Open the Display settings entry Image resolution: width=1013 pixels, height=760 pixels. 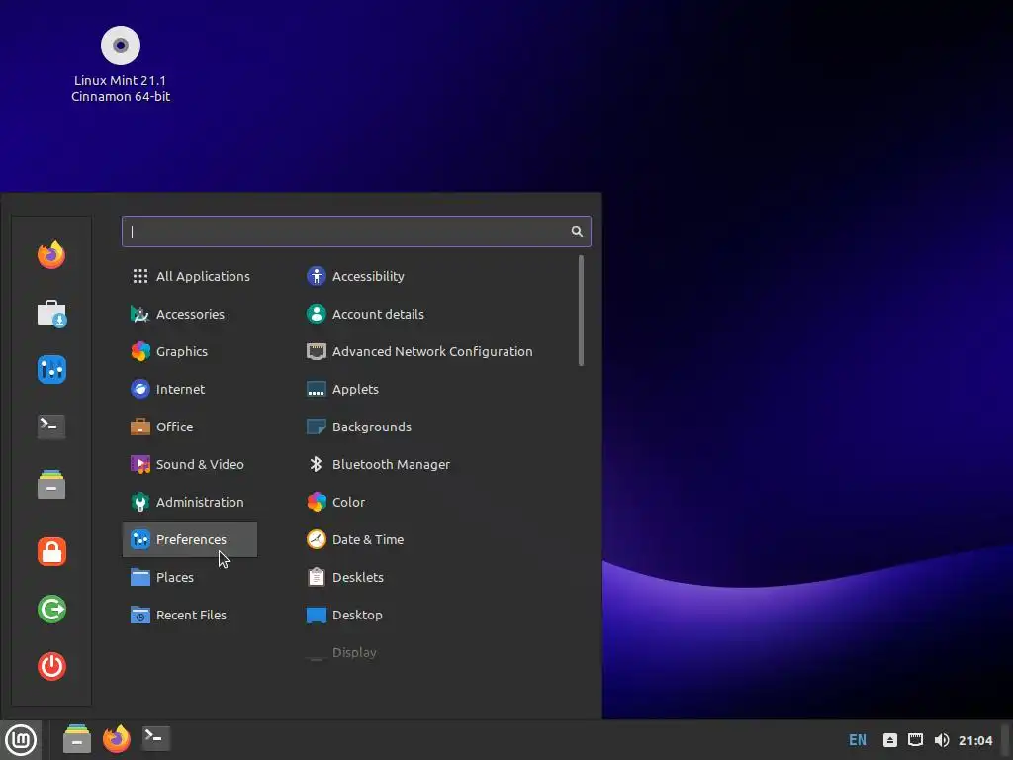pos(437,652)
